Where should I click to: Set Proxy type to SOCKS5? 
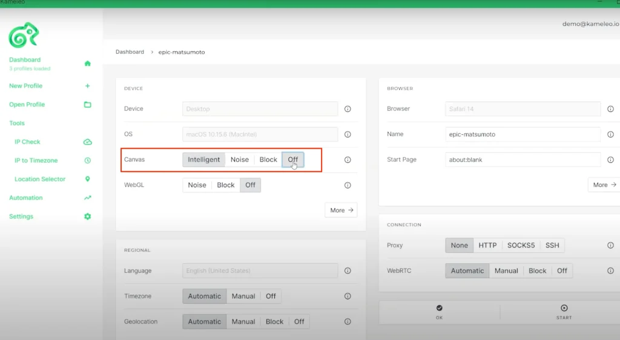pos(521,245)
